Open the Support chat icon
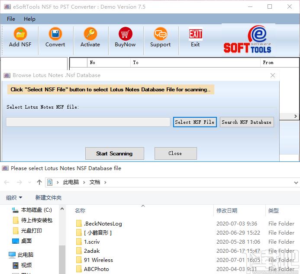The height and width of the screenshot is (274, 300). [x=161, y=34]
